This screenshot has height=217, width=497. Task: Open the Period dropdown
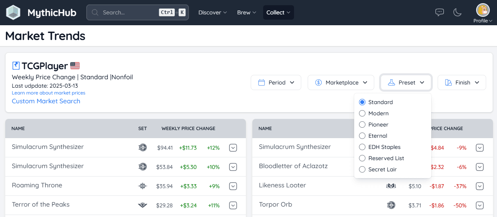[276, 82]
